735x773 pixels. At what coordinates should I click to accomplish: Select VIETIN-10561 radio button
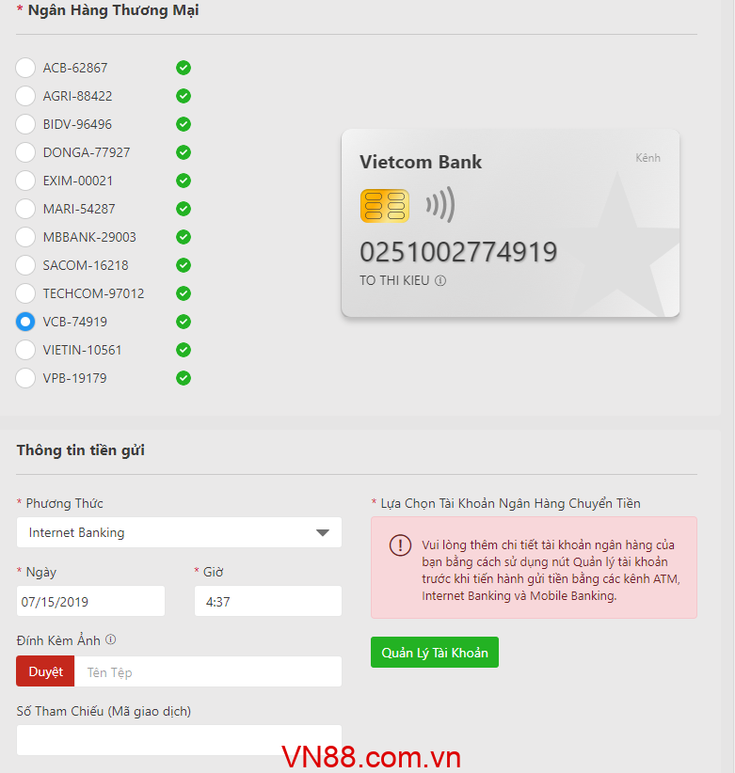(x=25, y=350)
